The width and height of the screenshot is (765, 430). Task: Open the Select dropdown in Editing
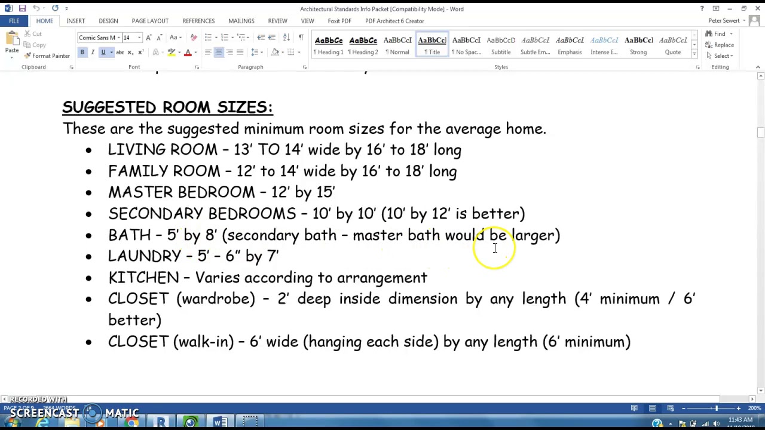tap(723, 56)
